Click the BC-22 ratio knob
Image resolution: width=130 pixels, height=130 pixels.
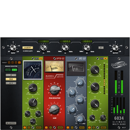80,100
